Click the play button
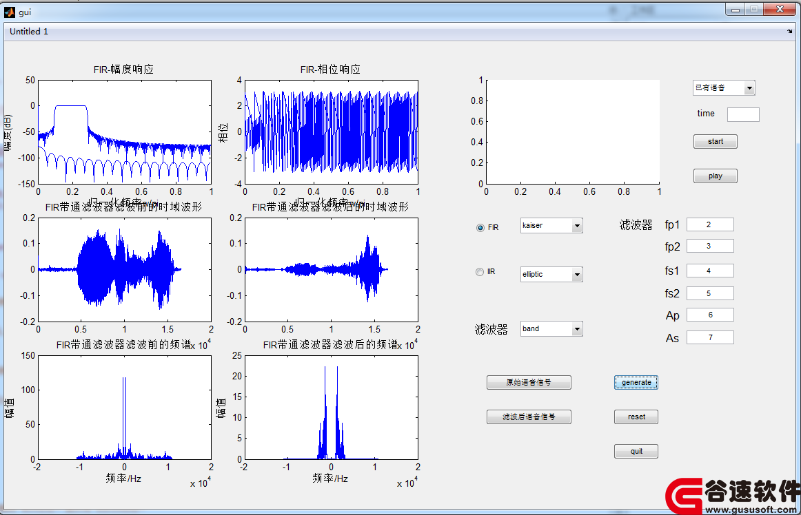This screenshot has height=515, width=801. pos(716,176)
